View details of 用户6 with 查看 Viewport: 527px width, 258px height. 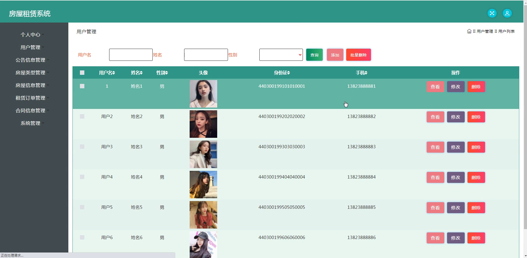pos(435,238)
